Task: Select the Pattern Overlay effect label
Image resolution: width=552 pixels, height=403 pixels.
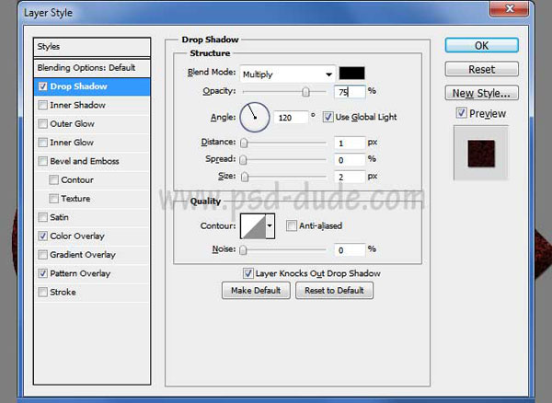Action: pyautogui.click(x=80, y=273)
